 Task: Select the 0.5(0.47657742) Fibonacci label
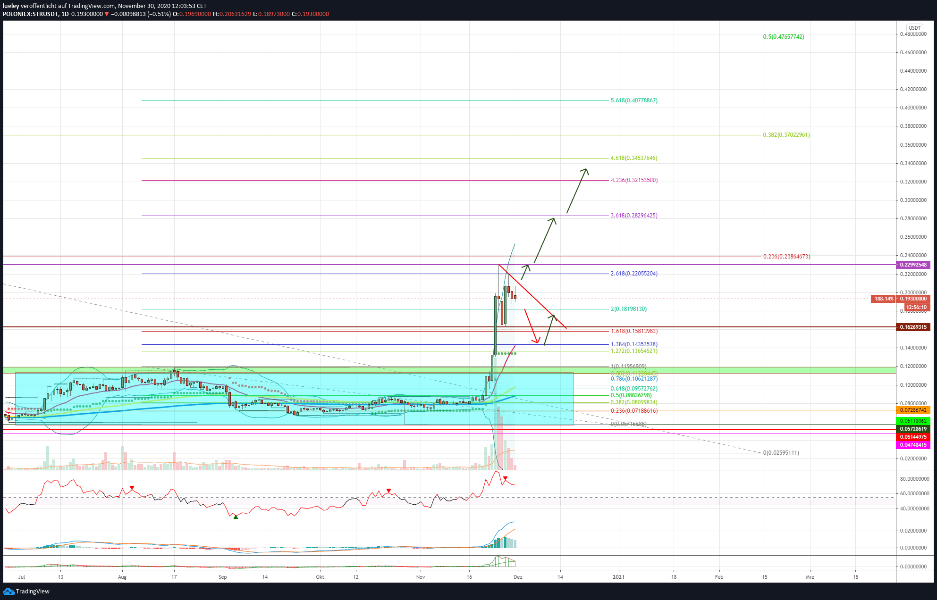point(784,37)
